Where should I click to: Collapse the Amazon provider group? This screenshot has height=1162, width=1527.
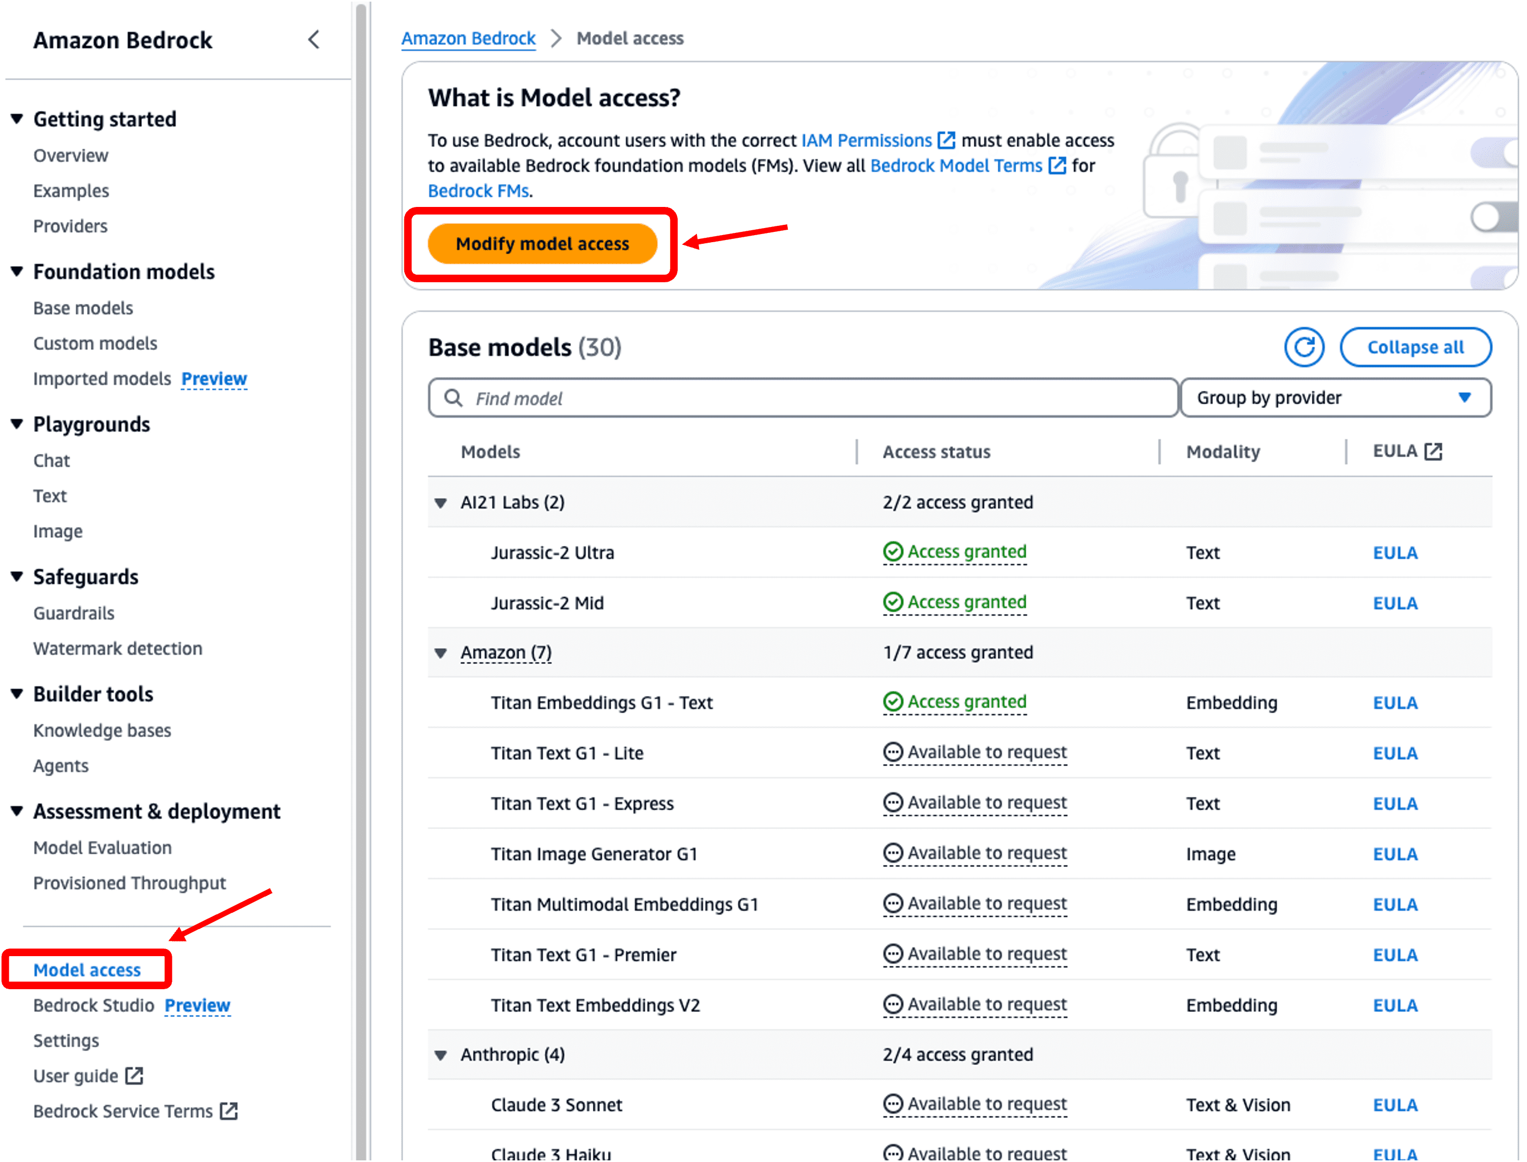click(441, 653)
